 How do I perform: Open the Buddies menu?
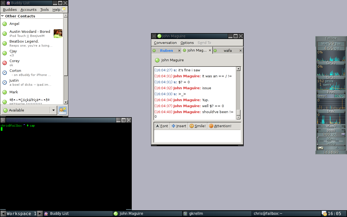10,9
